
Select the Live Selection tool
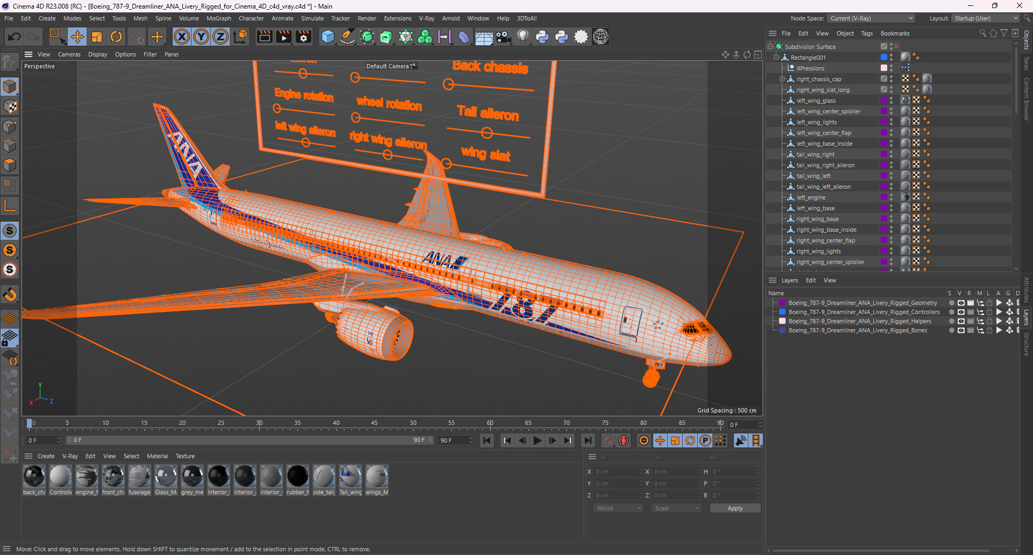click(57, 37)
